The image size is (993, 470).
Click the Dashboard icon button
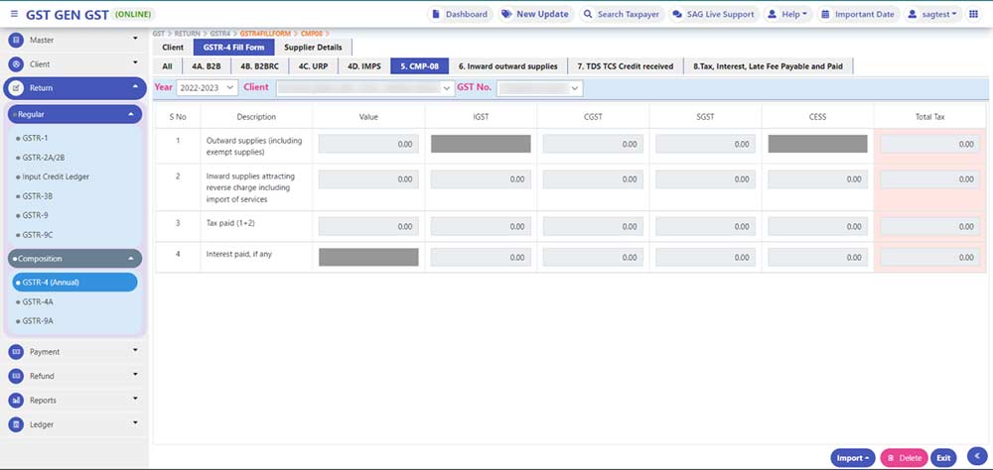coord(459,14)
